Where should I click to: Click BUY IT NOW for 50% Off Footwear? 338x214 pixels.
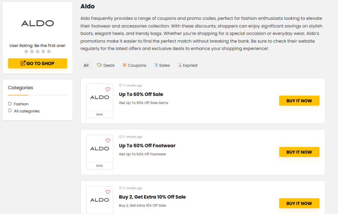299,152
